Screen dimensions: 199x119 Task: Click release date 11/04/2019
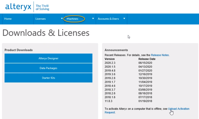pyautogui.click(x=145, y=82)
